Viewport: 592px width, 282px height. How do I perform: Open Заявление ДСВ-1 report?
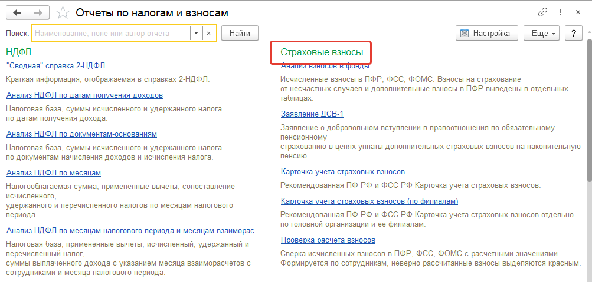coord(312,114)
